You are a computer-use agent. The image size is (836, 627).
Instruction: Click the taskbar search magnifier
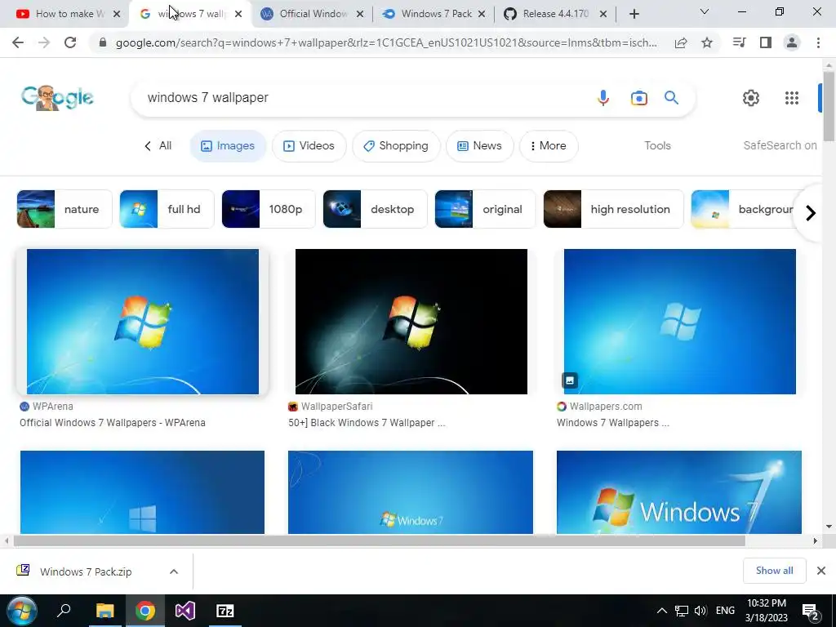(64, 611)
